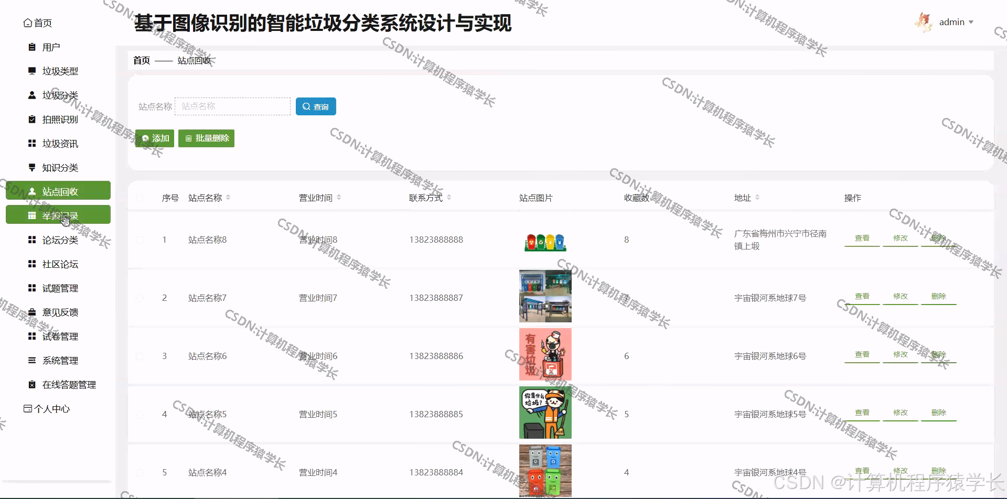Image resolution: width=1007 pixels, height=499 pixels.
Task: Click the 垃圾类型 monitor icon
Action: click(32, 71)
